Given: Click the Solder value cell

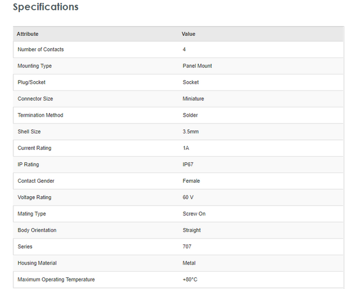Looking at the screenshot, I should 190,115.
